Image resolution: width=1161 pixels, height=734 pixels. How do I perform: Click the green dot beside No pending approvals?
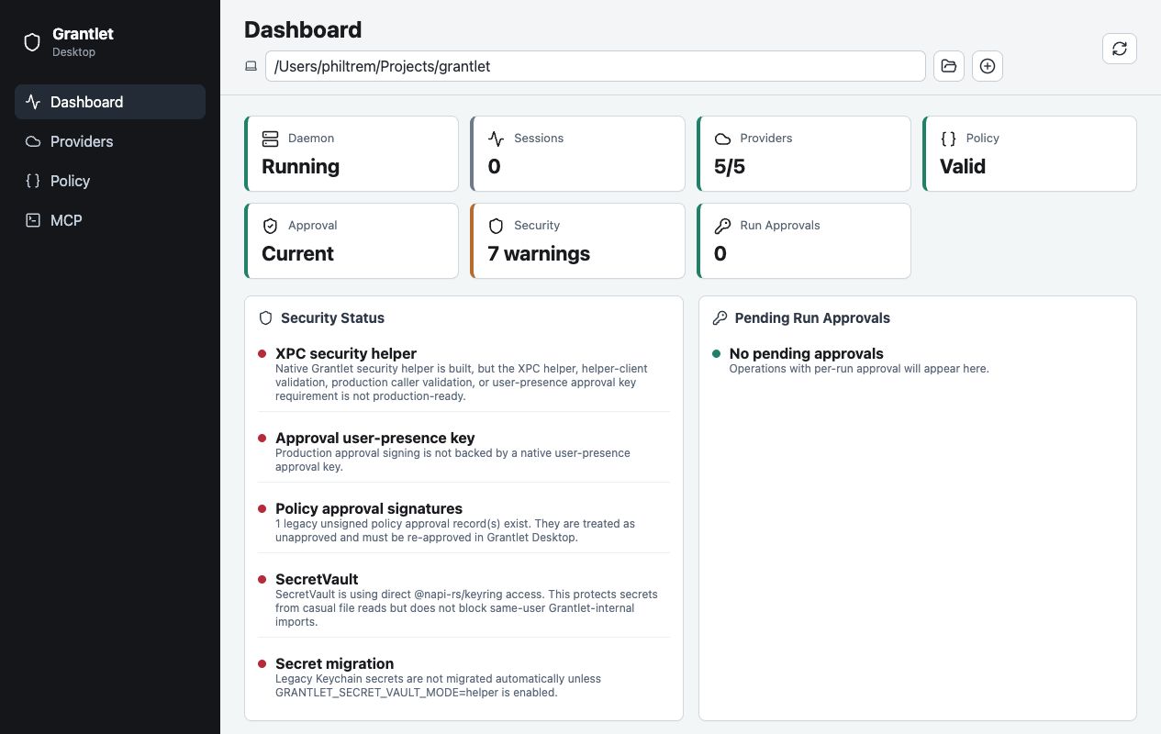pos(716,353)
